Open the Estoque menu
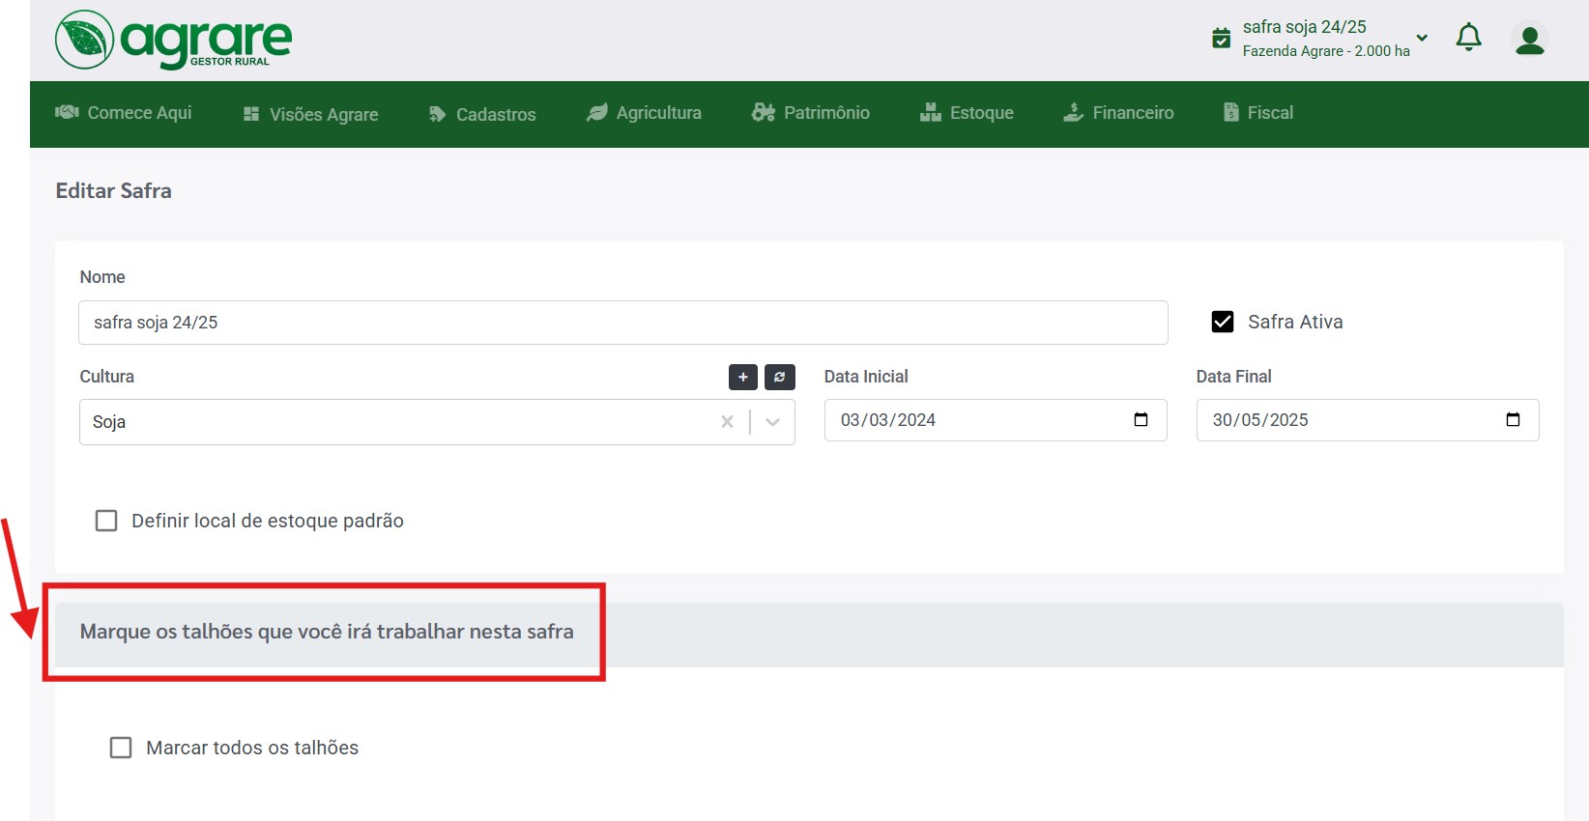1589x821 pixels. pyautogui.click(x=967, y=112)
